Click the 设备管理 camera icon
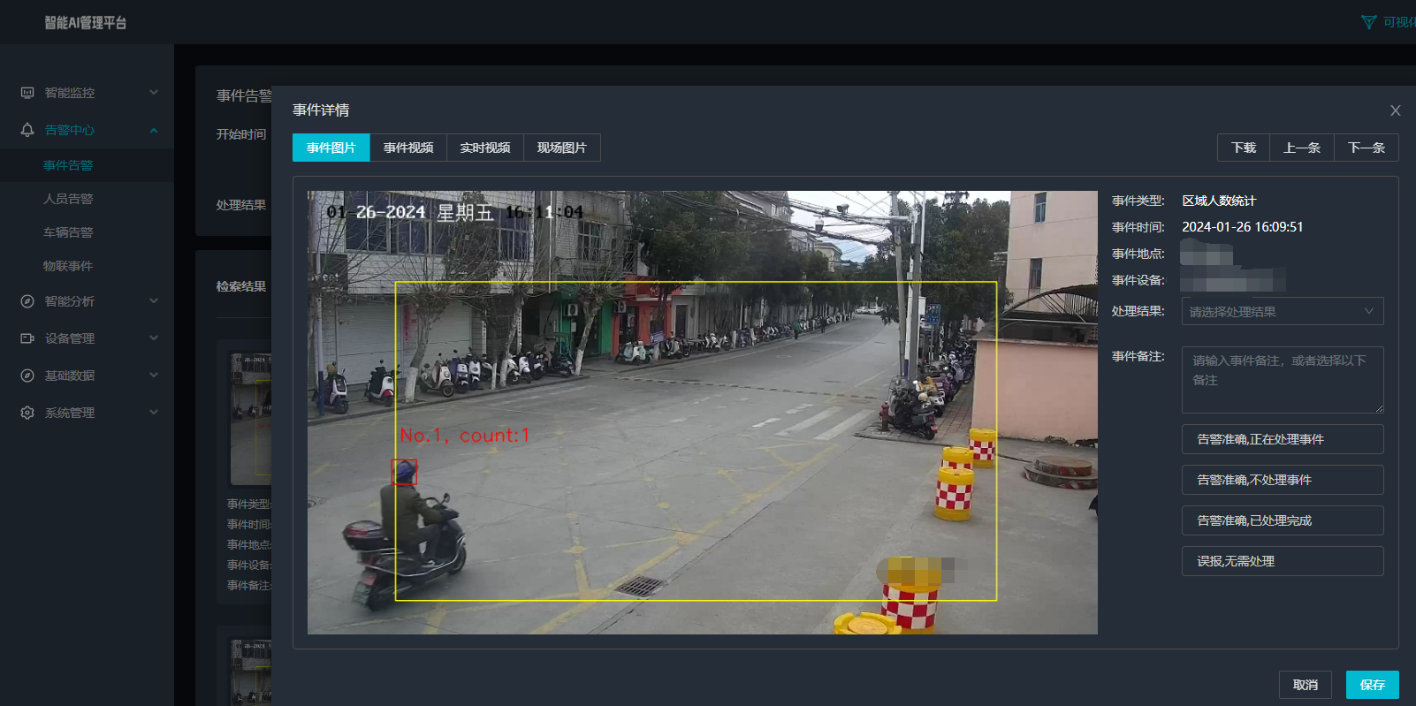Screen dimensions: 1416x706 (x=27, y=338)
